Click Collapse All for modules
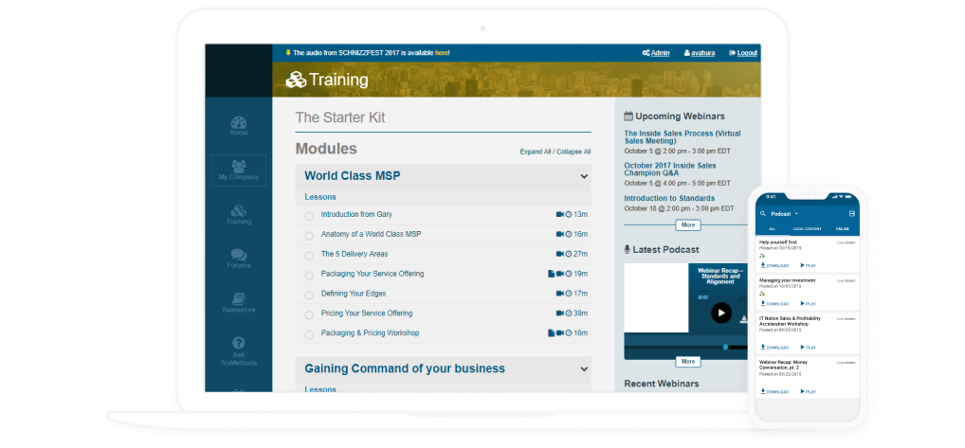 pos(574,152)
